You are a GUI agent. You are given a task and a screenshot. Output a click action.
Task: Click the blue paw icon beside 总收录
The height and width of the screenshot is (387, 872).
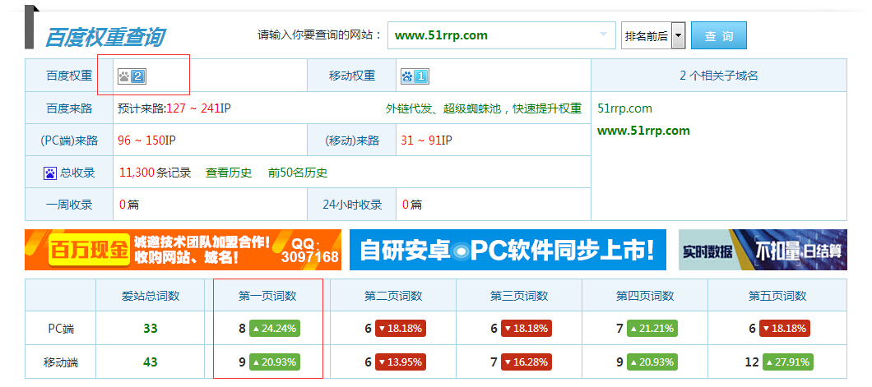coord(50,173)
